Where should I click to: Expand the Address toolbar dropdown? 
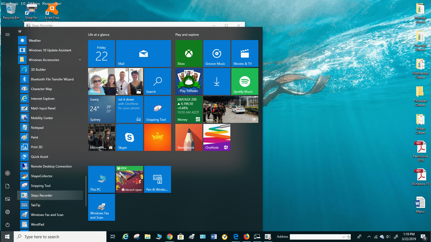pos(344,237)
